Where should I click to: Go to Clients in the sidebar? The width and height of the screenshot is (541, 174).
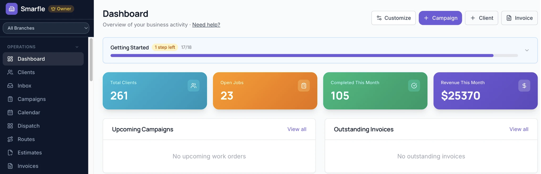click(x=43, y=72)
